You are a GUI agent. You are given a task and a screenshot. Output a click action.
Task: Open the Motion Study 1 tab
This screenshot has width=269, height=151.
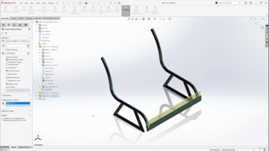point(24,147)
